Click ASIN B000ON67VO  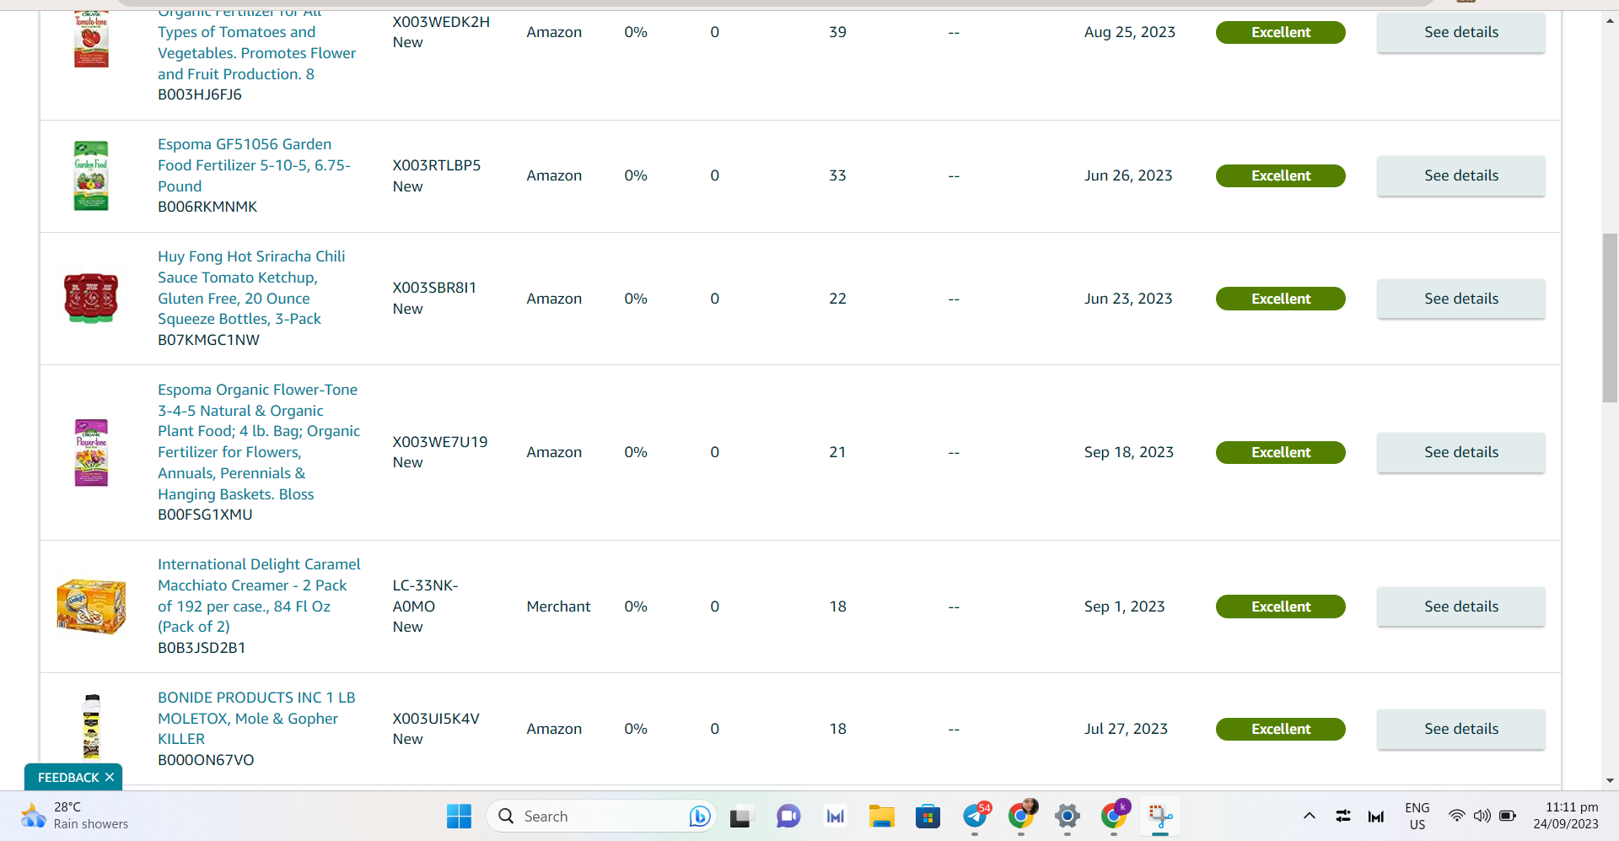206,760
